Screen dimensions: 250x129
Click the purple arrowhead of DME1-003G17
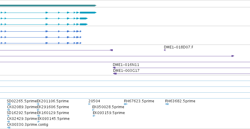pyautogui.click(x=115, y=74)
